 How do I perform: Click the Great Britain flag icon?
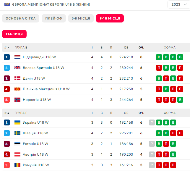click(17, 68)
